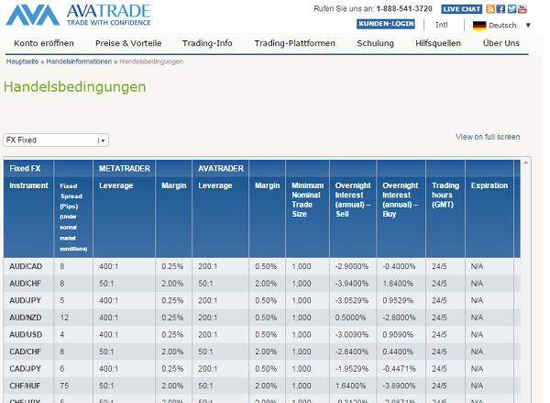
Task: Click the table scrollbar up arrow
Action: click(x=525, y=162)
